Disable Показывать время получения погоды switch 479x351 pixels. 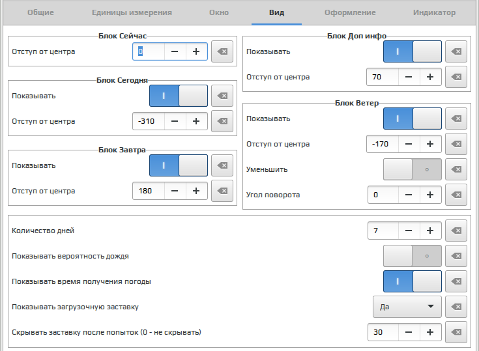coord(413,281)
